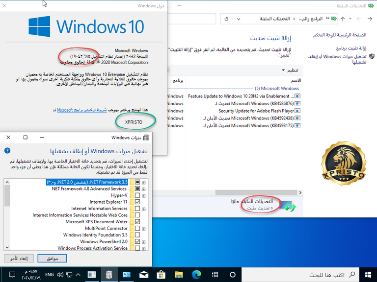Expand Internet Information Services node
The height and width of the screenshot is (282, 377).
[144, 209]
